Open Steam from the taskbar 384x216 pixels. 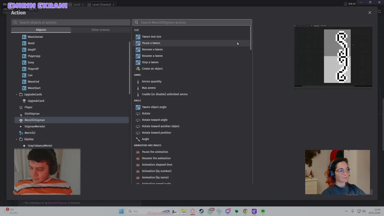coord(201,211)
